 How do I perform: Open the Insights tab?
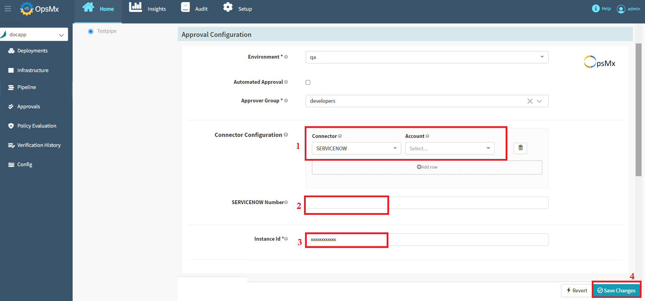tap(148, 9)
